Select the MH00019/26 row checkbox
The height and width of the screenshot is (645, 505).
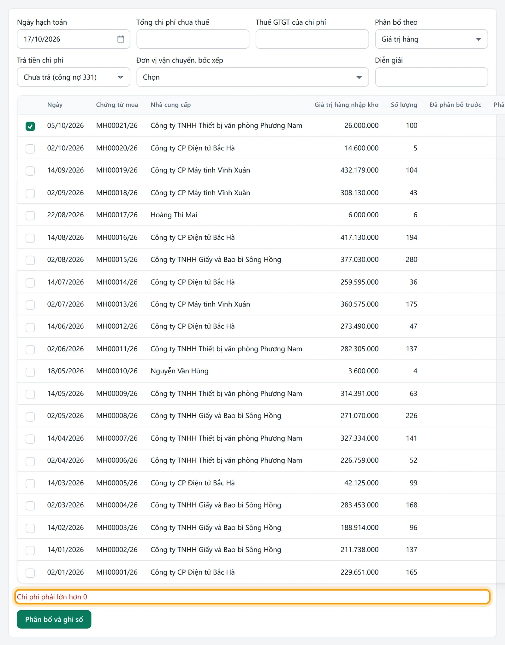(30, 171)
